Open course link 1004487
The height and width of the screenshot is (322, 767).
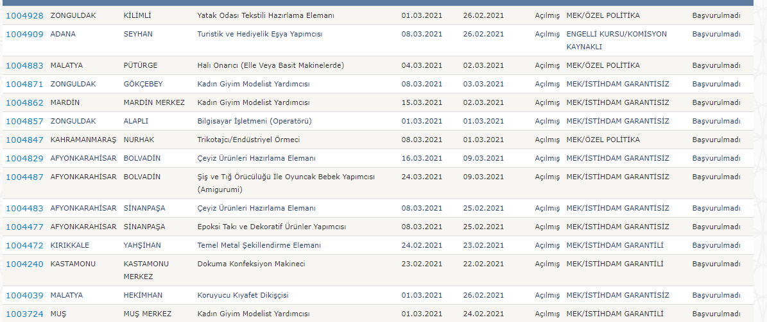click(x=24, y=177)
